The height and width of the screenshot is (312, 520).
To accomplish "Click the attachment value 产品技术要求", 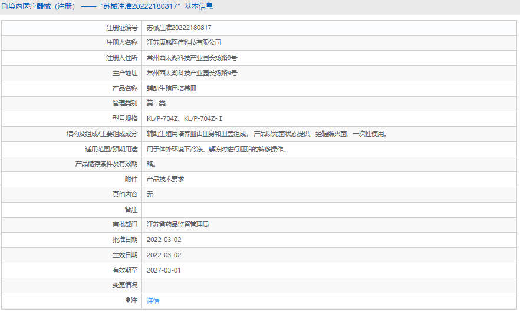I will [166, 179].
